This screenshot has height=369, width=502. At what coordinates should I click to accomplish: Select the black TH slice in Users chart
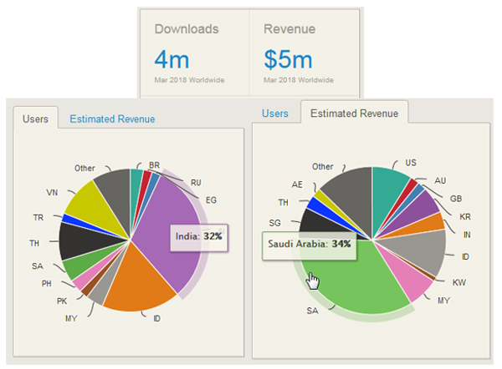click(x=77, y=240)
